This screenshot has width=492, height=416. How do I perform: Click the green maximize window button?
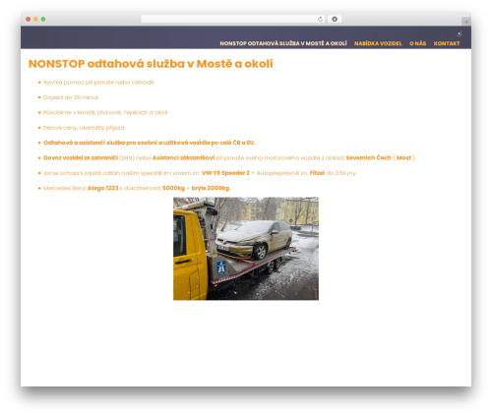(x=43, y=19)
